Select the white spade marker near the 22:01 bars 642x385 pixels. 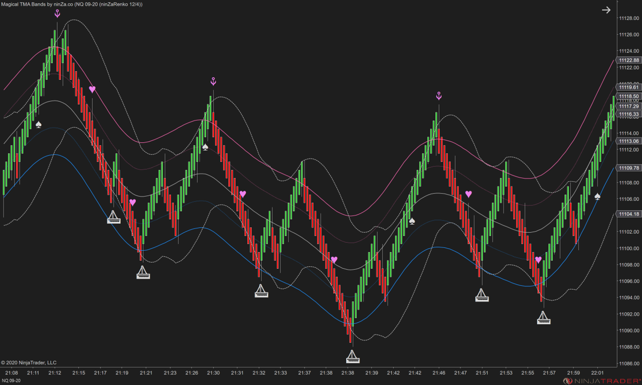[x=597, y=197]
